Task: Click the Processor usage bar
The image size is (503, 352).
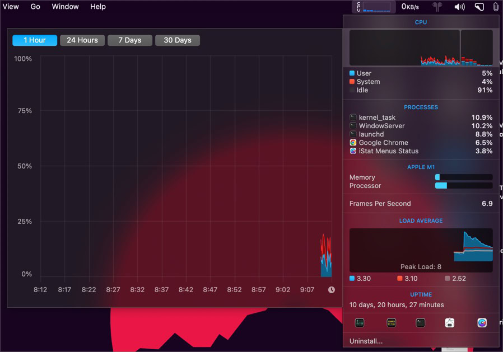Action: [x=464, y=186]
